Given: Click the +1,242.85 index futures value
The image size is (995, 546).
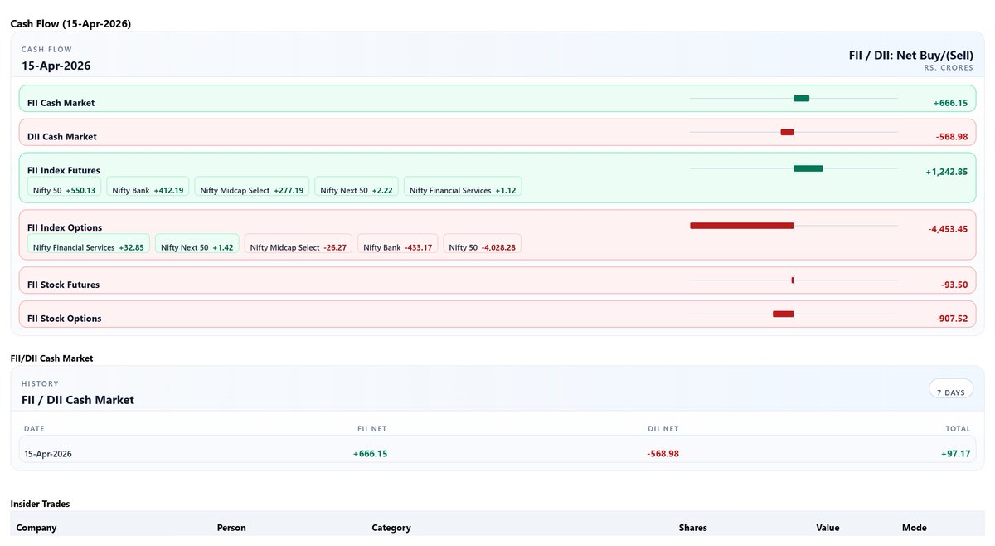Looking at the screenshot, I should (x=947, y=172).
